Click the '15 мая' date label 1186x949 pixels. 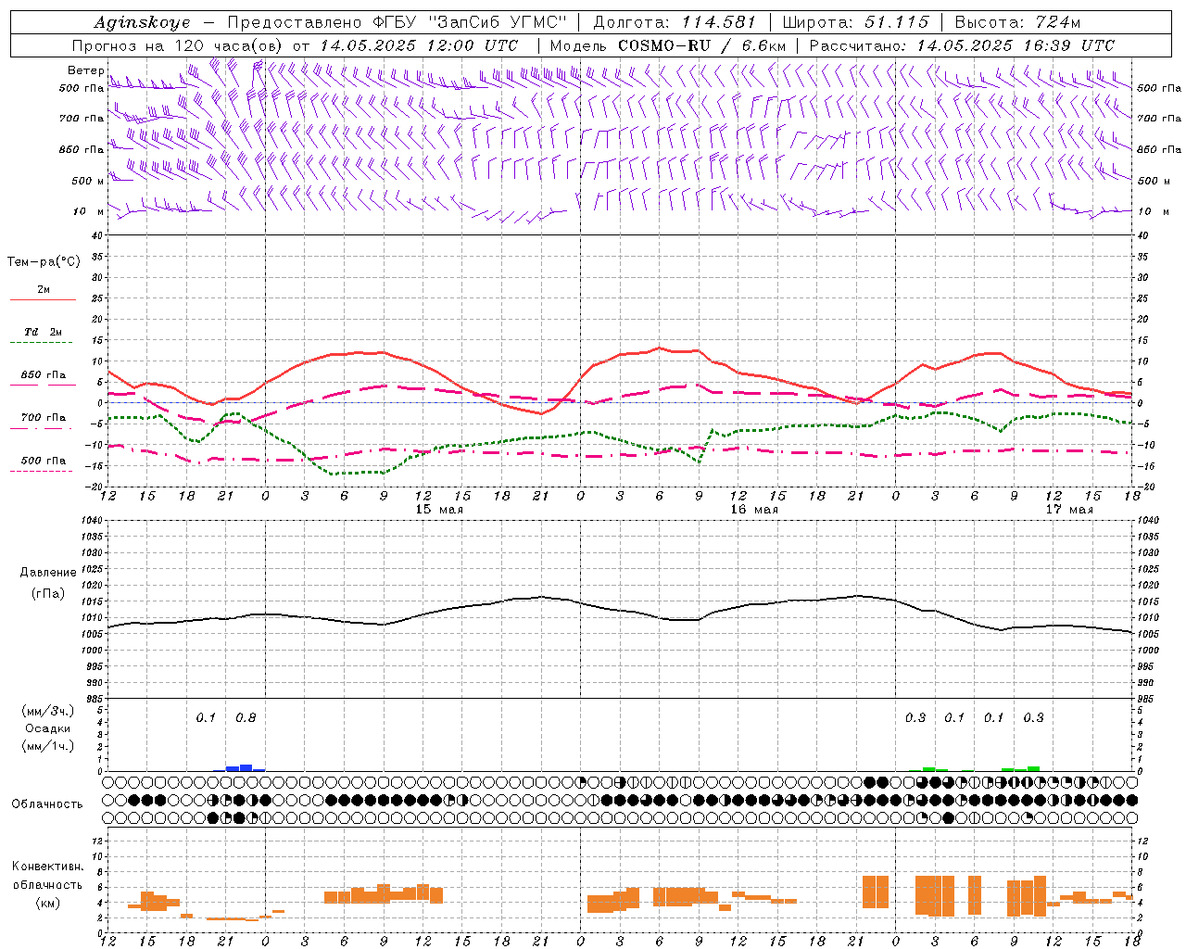point(439,510)
